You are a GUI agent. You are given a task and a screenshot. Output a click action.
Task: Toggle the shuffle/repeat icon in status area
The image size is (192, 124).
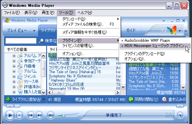[x=169, y=115]
